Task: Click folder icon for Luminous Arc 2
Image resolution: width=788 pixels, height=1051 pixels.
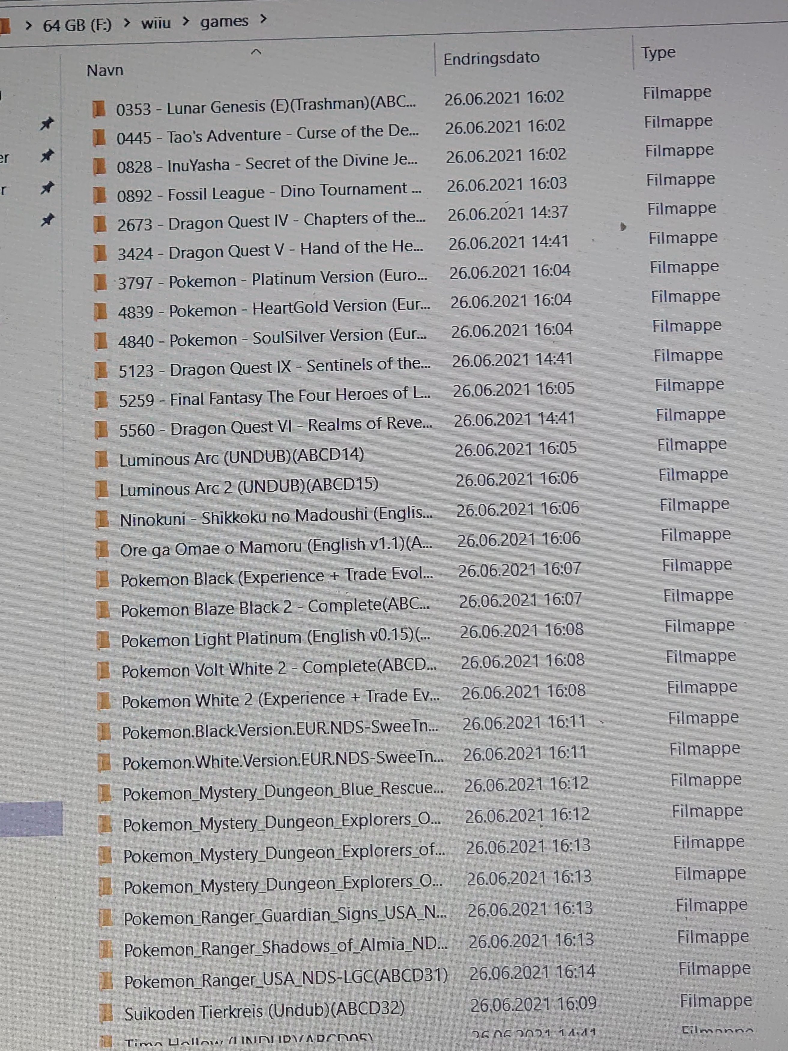Action: [x=102, y=489]
